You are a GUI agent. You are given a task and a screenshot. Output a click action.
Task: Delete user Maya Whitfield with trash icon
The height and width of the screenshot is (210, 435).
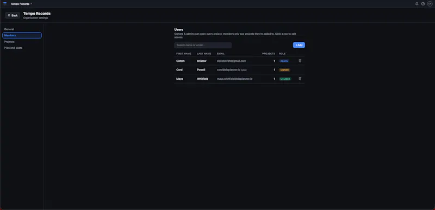(300, 79)
